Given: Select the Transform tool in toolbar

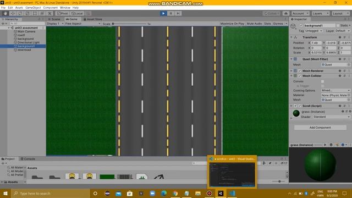Looking at the screenshot, I should click(42, 13).
